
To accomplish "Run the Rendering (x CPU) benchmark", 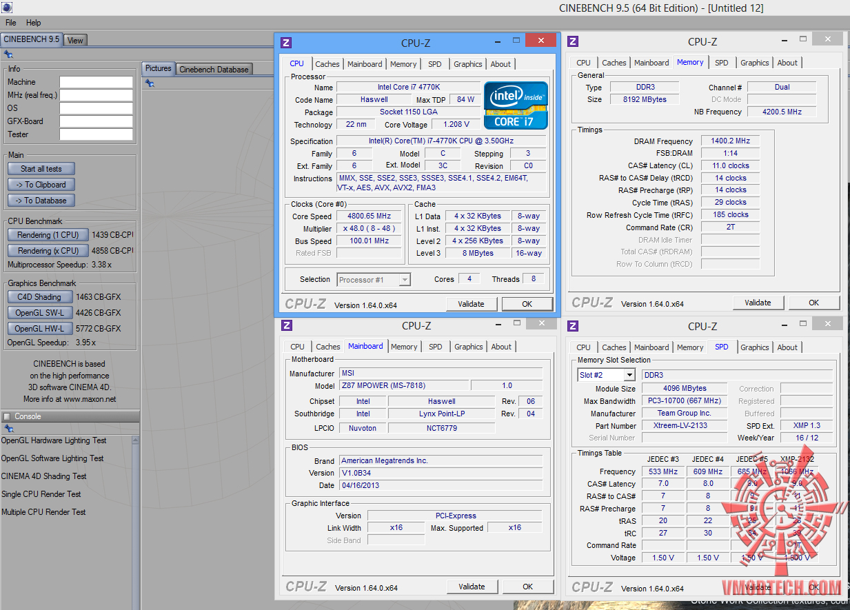I will (48, 251).
